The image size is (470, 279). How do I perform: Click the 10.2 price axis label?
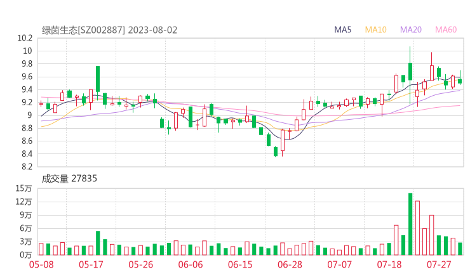pos(25,38)
